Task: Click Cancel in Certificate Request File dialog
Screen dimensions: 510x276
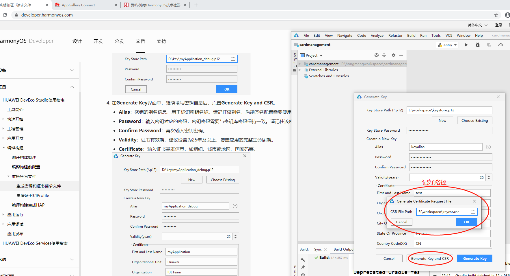Action: click(x=401, y=222)
